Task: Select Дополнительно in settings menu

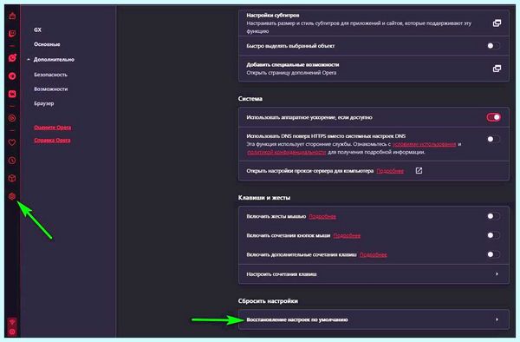Action: [x=54, y=59]
